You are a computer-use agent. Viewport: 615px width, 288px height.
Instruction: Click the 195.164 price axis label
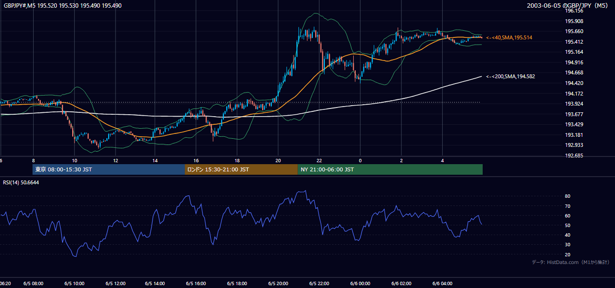pos(574,52)
